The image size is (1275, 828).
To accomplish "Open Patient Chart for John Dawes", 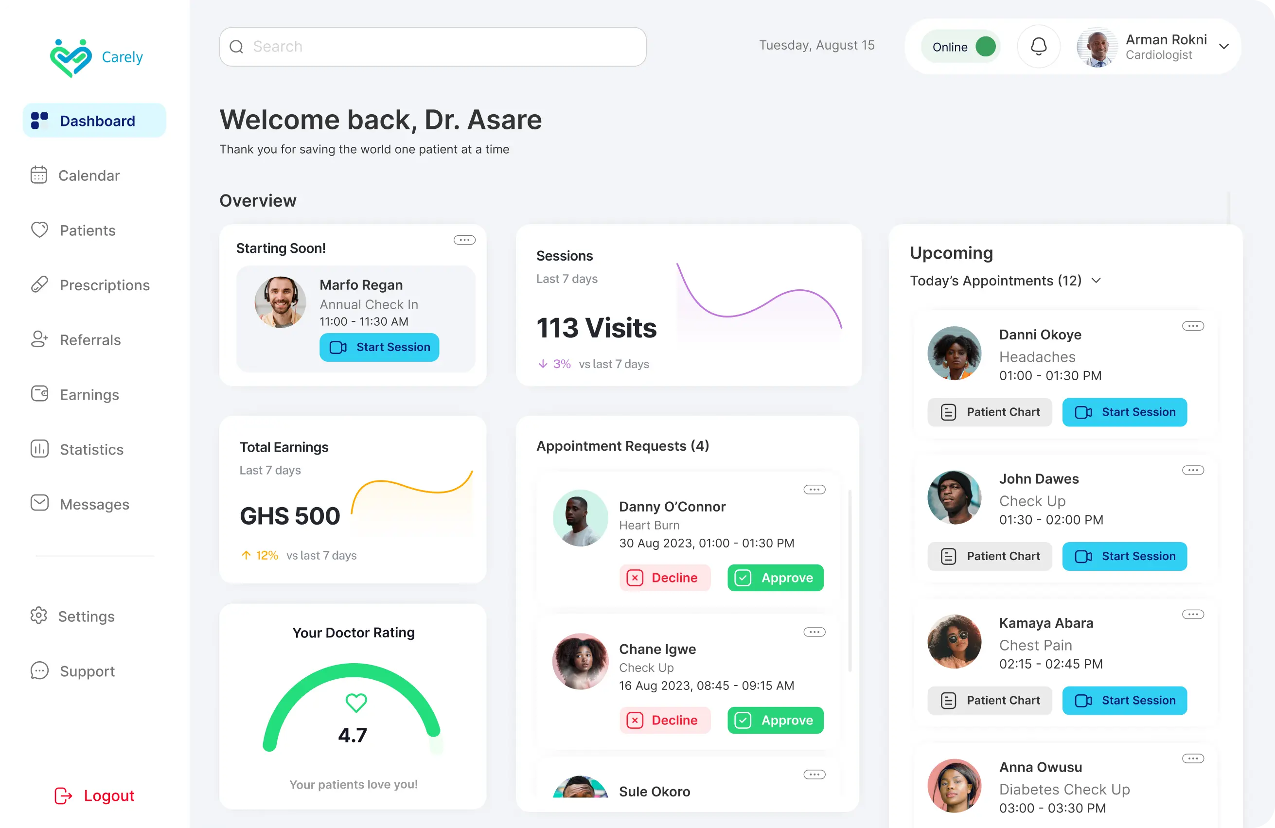I will pos(990,556).
